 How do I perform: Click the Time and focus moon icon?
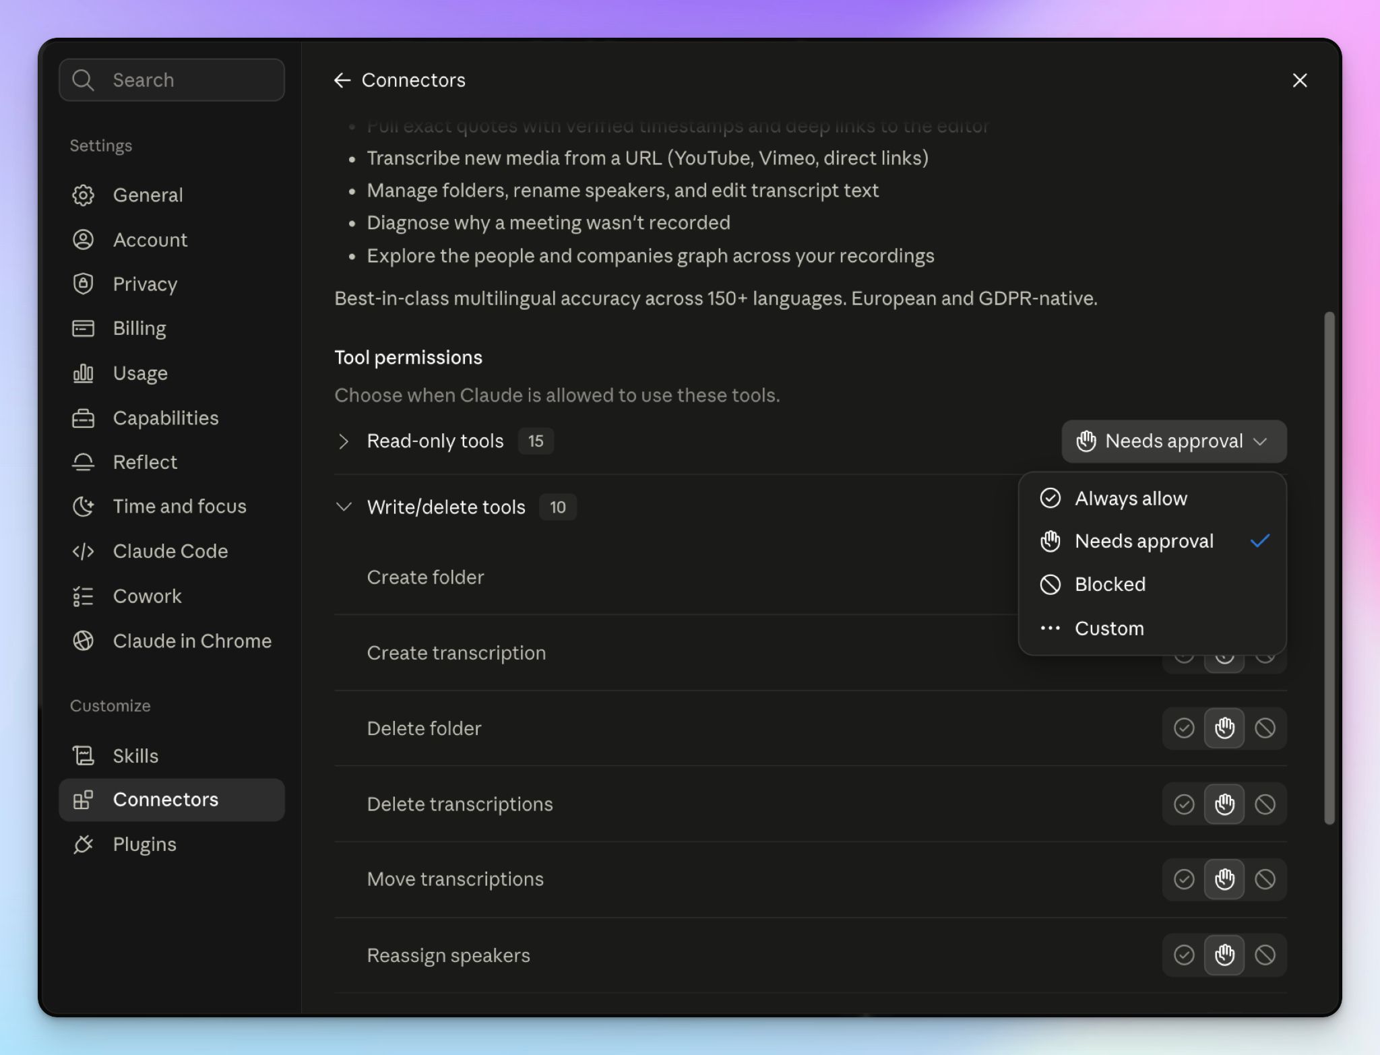click(83, 507)
